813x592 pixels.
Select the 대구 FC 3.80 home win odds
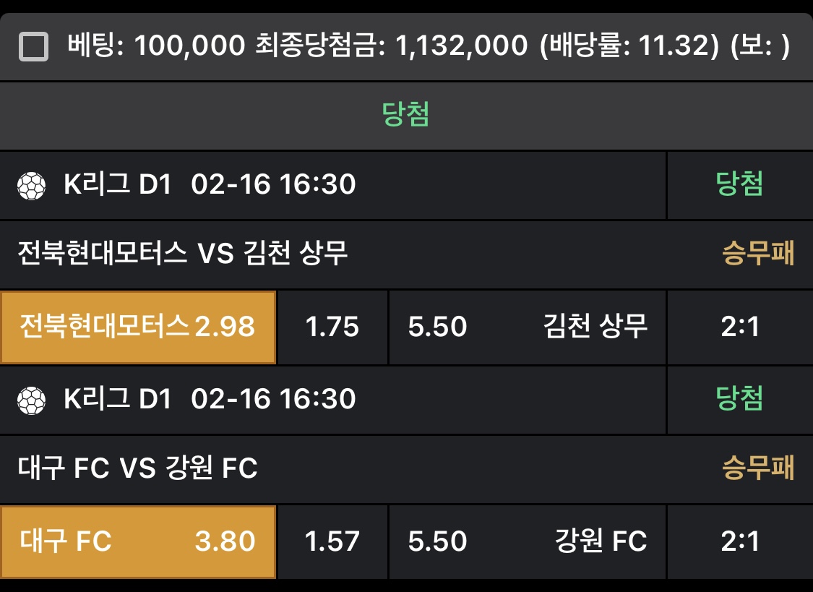point(138,541)
